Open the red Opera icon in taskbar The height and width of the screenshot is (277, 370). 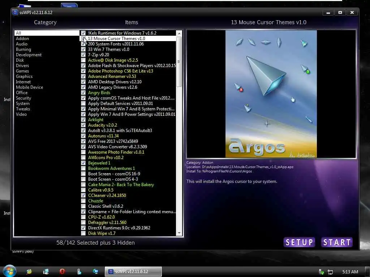click(62, 271)
